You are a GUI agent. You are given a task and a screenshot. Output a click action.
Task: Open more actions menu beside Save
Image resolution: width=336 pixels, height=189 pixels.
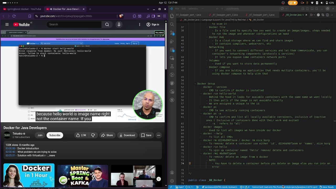(x=159, y=135)
